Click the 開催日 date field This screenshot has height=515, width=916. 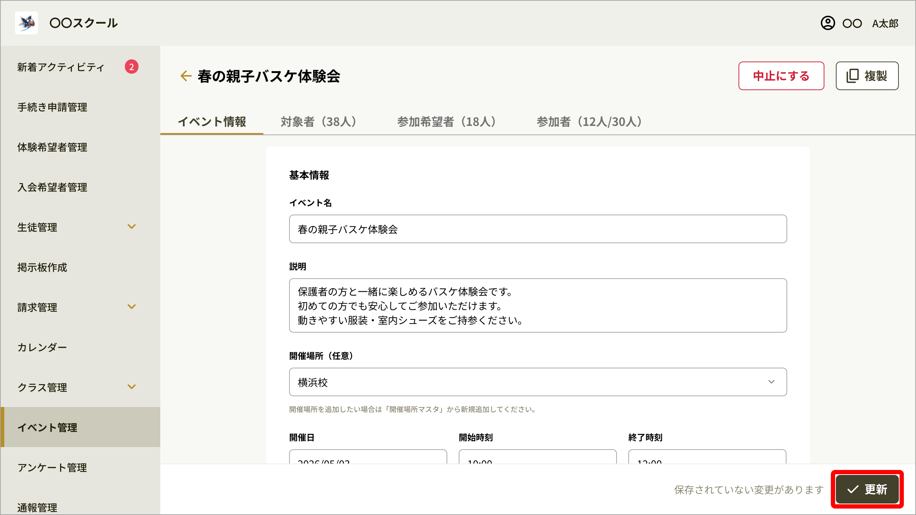368,457
